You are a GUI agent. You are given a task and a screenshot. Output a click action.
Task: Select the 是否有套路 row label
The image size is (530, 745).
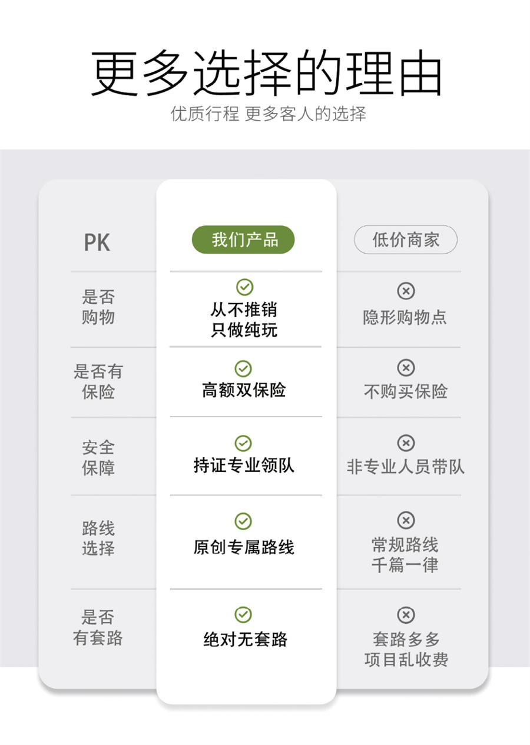pyautogui.click(x=98, y=628)
